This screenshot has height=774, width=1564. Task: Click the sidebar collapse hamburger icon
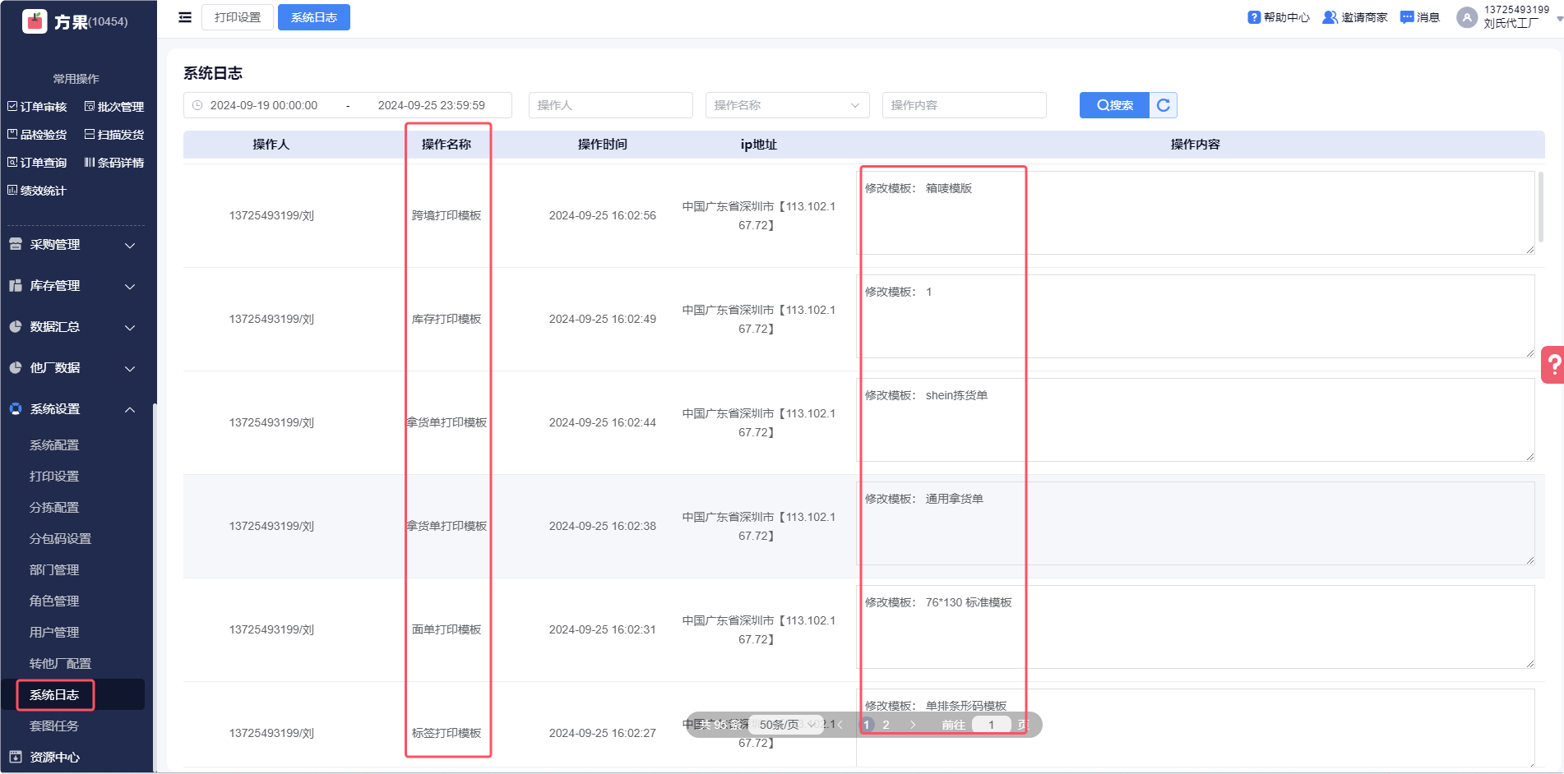point(185,17)
